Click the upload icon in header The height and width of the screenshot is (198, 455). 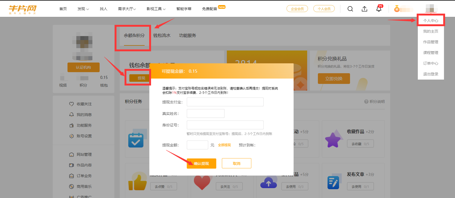364,9
